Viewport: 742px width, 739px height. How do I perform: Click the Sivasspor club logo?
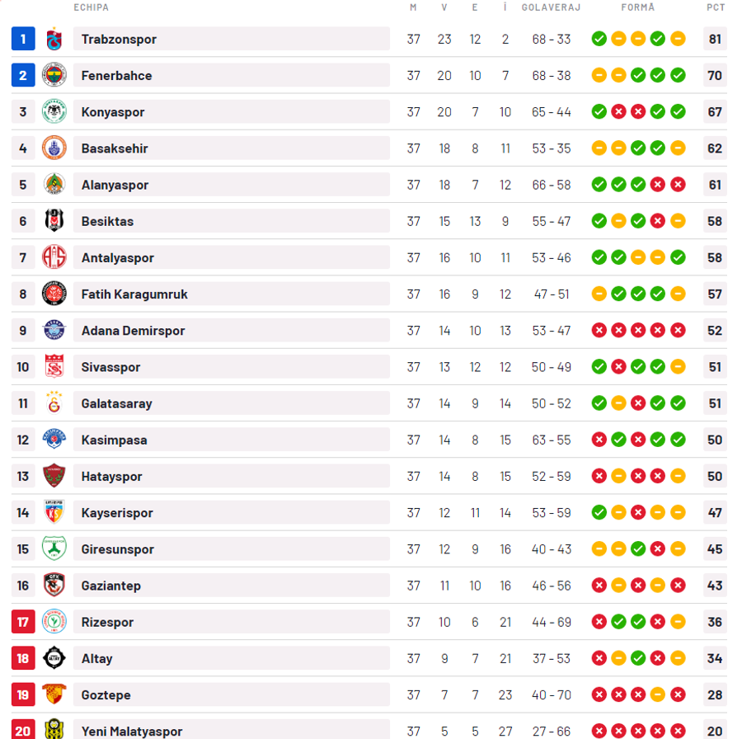[54, 366]
